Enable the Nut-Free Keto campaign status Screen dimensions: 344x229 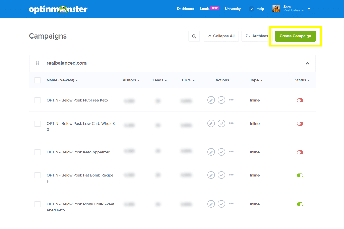point(300,100)
